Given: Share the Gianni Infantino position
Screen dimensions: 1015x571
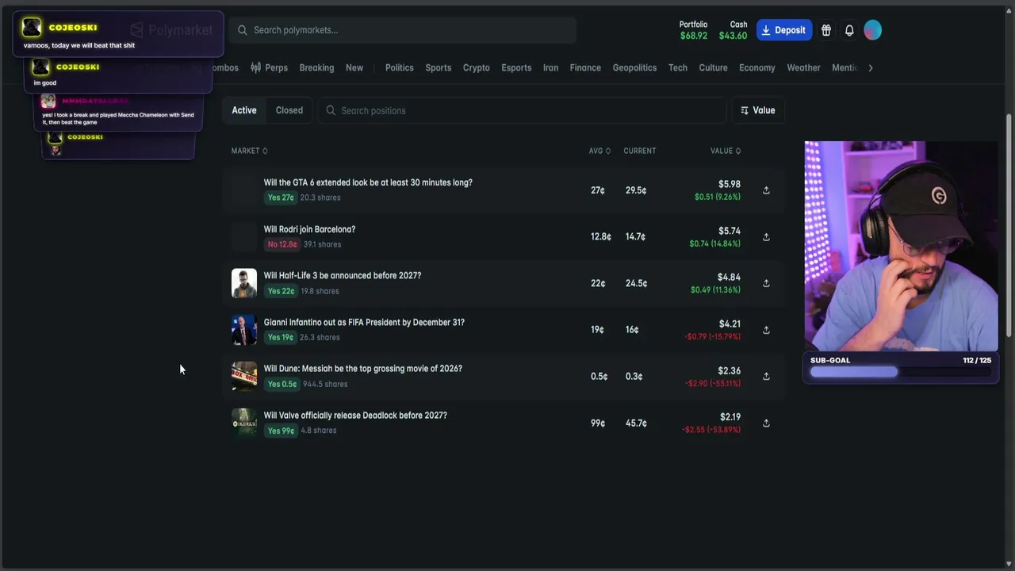Looking at the screenshot, I should [x=766, y=330].
